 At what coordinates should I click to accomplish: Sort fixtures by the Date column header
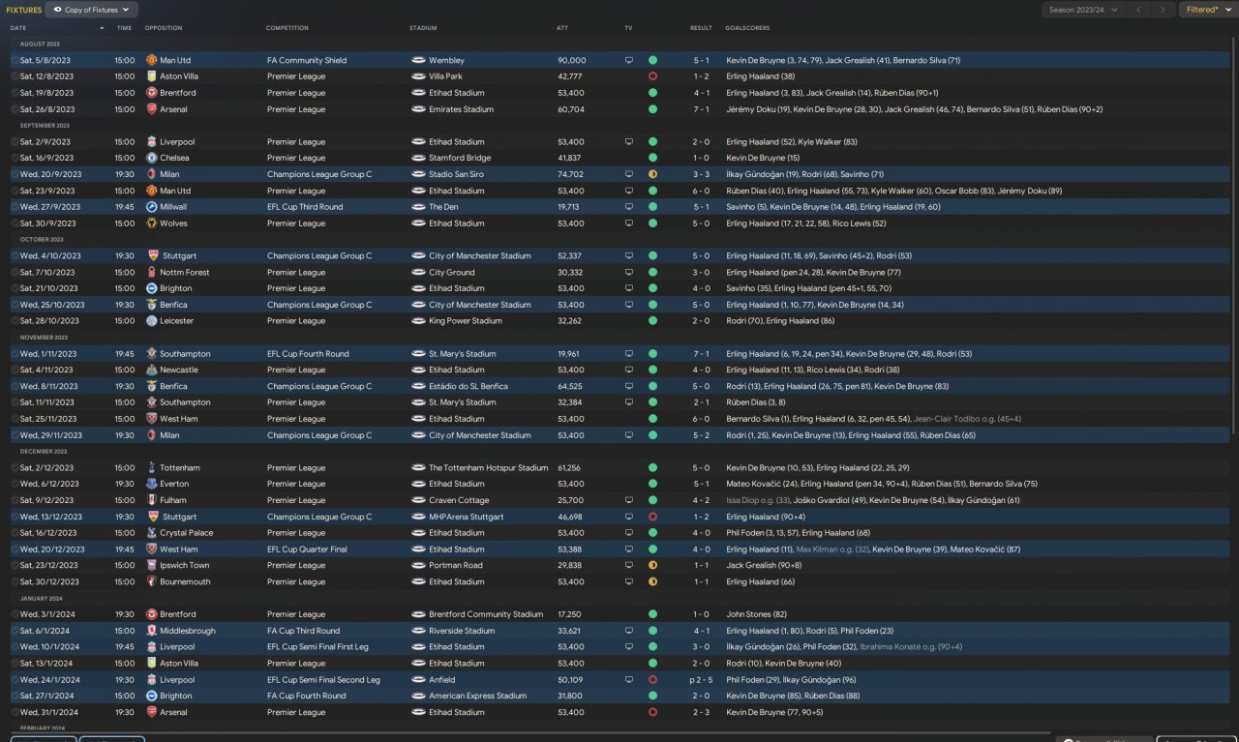[x=18, y=28]
